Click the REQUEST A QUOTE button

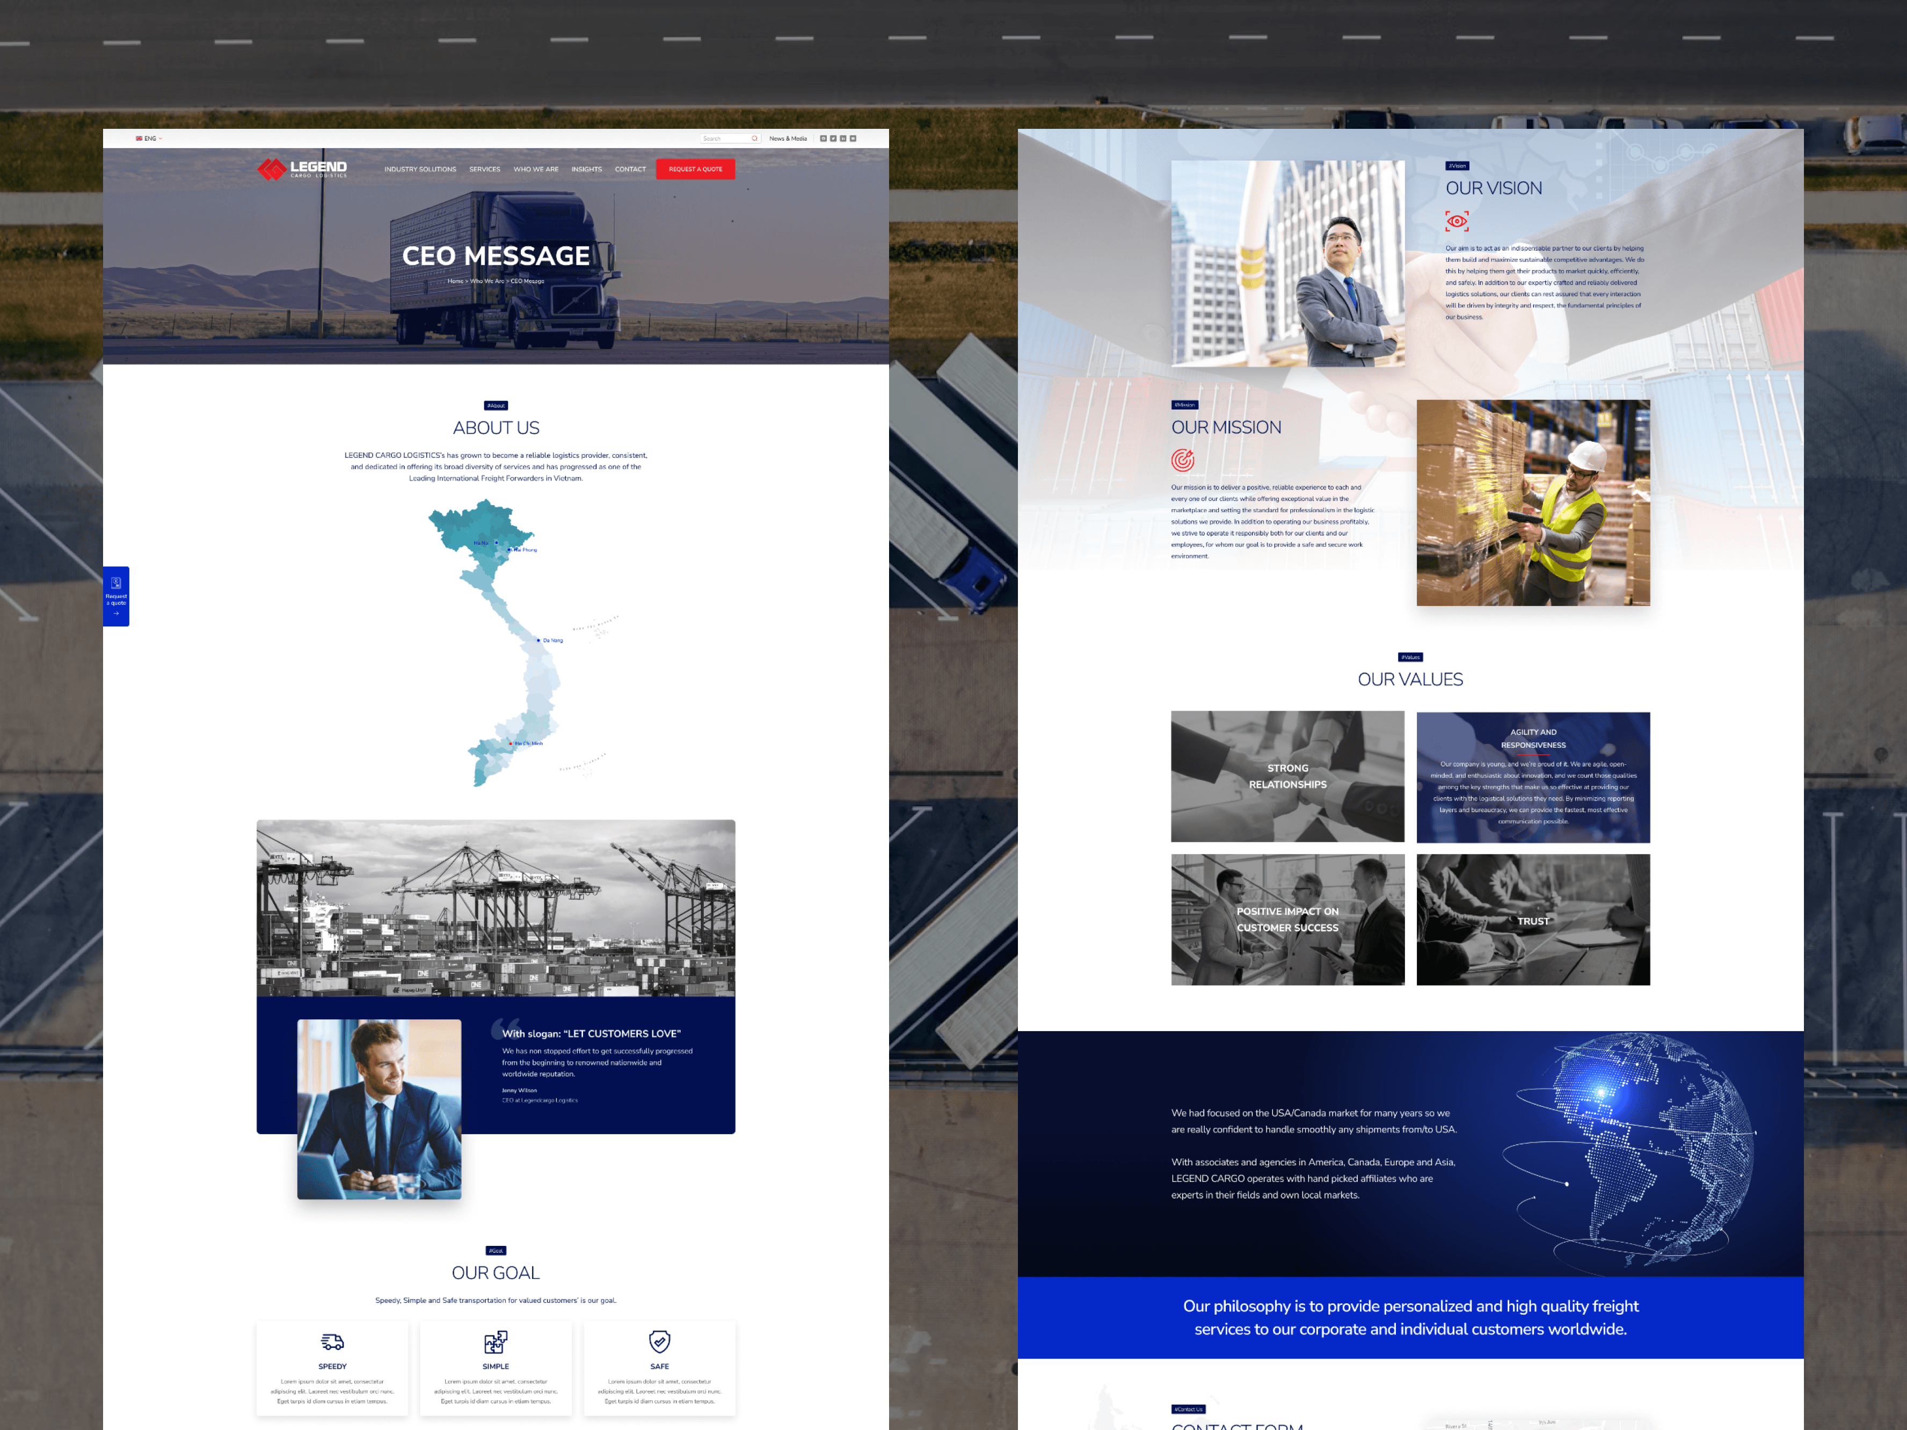(696, 169)
